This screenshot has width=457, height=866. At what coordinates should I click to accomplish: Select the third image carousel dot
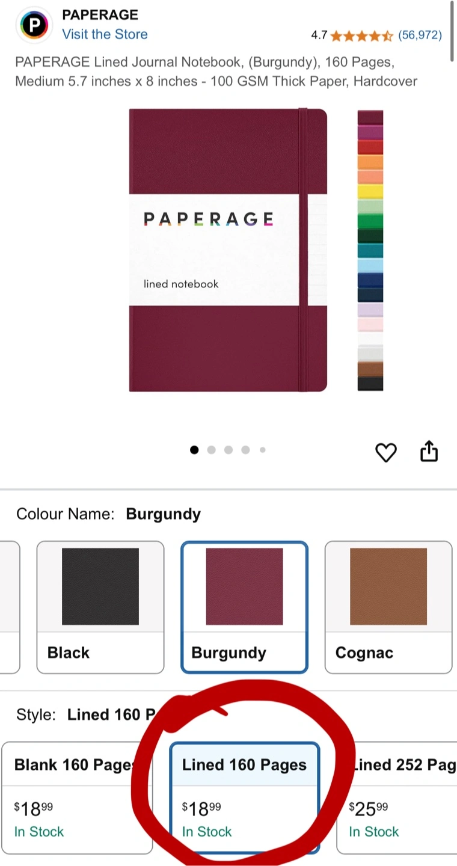[x=228, y=450]
